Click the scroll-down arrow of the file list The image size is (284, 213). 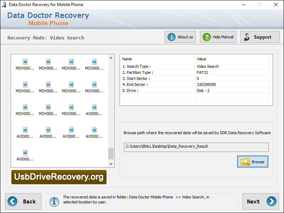111,164
